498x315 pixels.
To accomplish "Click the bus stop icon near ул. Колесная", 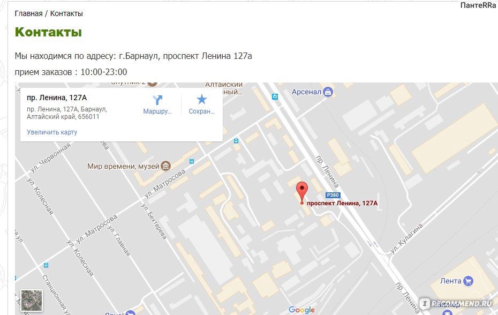I will pos(46,265).
